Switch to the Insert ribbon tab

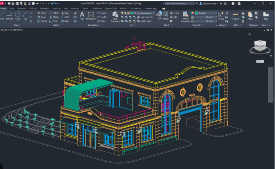[x=12, y=8]
